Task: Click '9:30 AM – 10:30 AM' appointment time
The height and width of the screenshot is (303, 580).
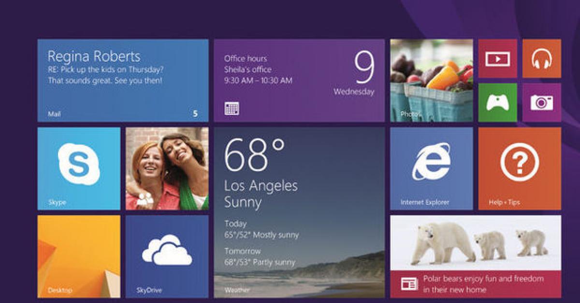Action: coord(258,81)
